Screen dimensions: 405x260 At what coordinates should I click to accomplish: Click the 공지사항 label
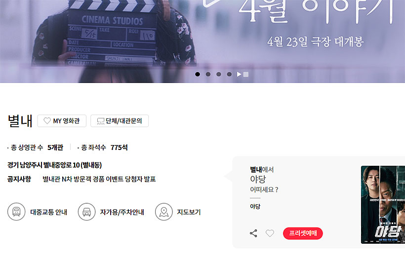(x=19, y=179)
